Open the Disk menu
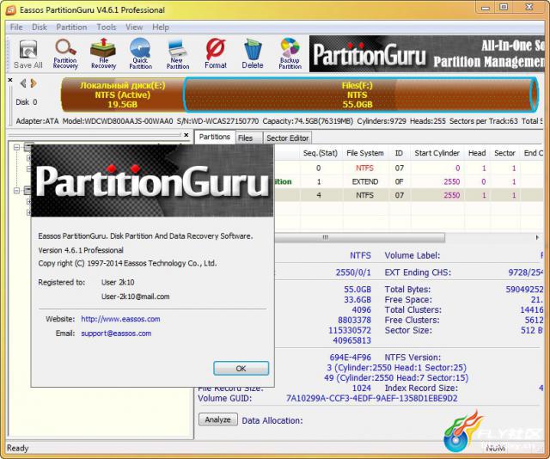 [40, 27]
